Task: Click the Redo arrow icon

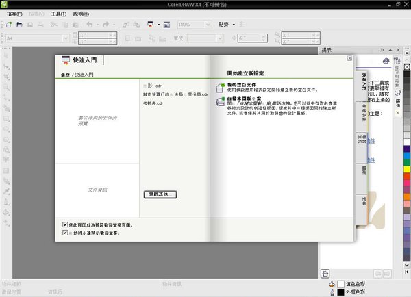Action: pos(106,25)
